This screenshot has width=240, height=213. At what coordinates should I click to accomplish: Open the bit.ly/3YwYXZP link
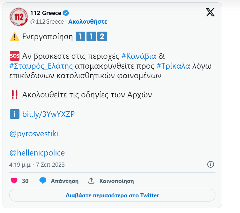point(49,114)
